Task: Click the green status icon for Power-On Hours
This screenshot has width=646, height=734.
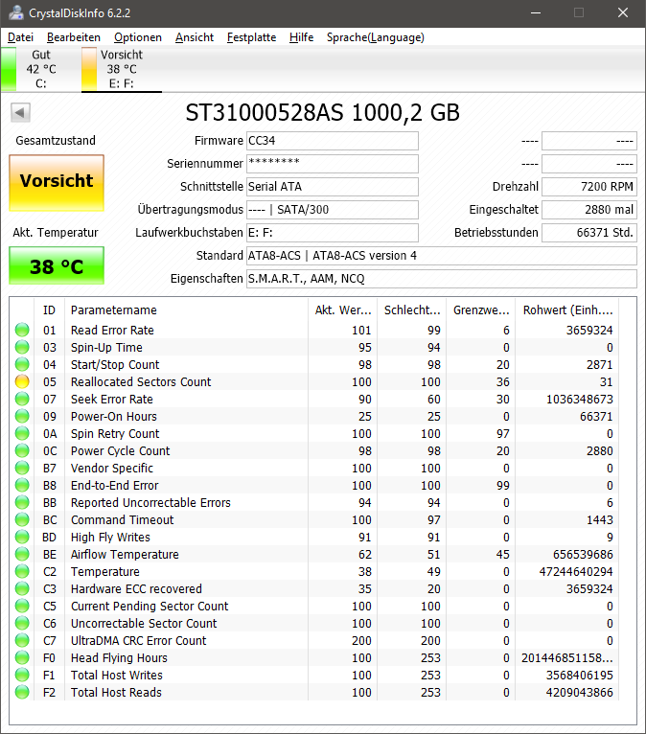Action: tap(22, 416)
